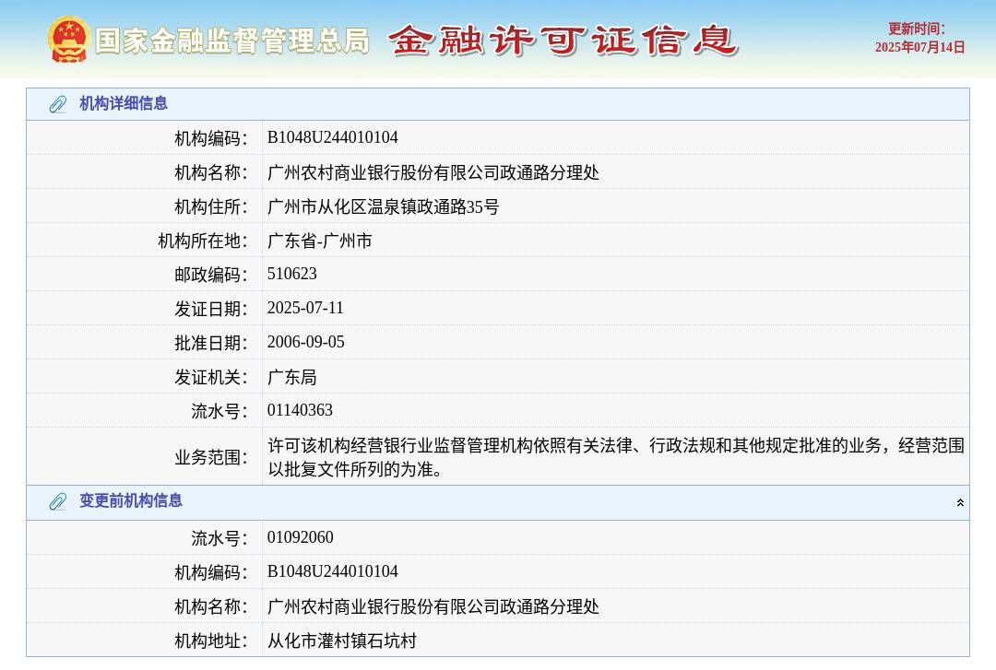Click the paperclip icon beside 变更前机构信息
The width and height of the screenshot is (996, 670).
click(58, 501)
